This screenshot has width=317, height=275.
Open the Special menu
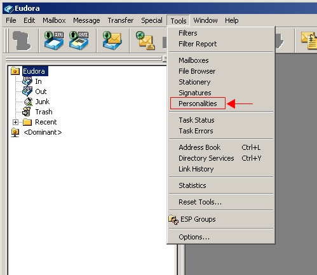coord(152,20)
